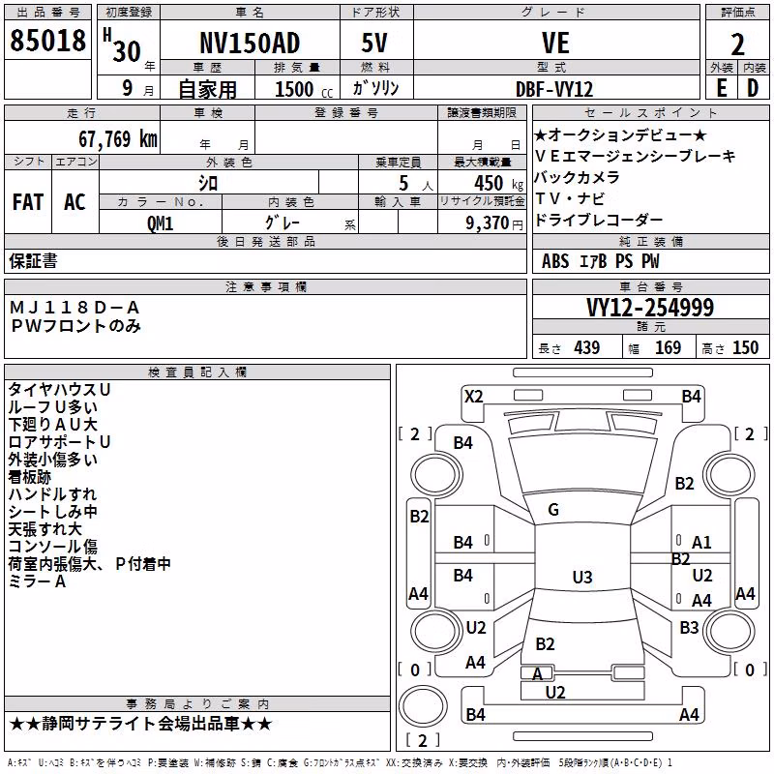Click the A1 door mark

(x=701, y=543)
